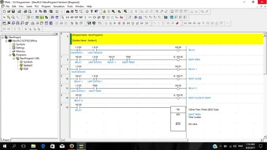Screen dimensions: 267x150
Task: Collapse the NewProgram1 (00) node
Action: click(14, 58)
